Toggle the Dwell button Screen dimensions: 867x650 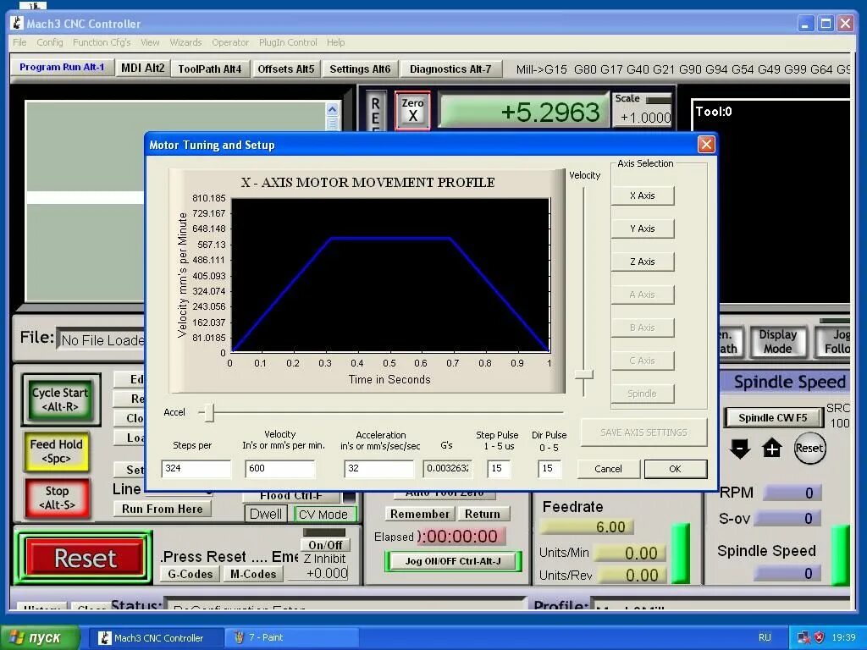tap(265, 514)
